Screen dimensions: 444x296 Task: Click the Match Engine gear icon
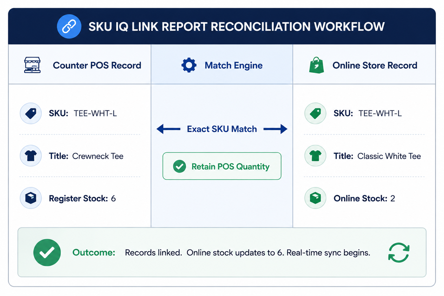[189, 65]
